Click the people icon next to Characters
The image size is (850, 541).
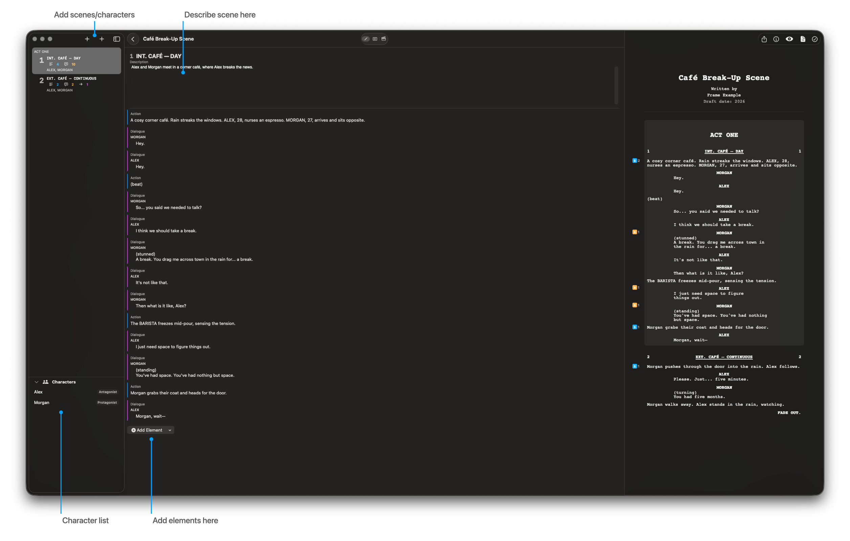[x=46, y=382]
